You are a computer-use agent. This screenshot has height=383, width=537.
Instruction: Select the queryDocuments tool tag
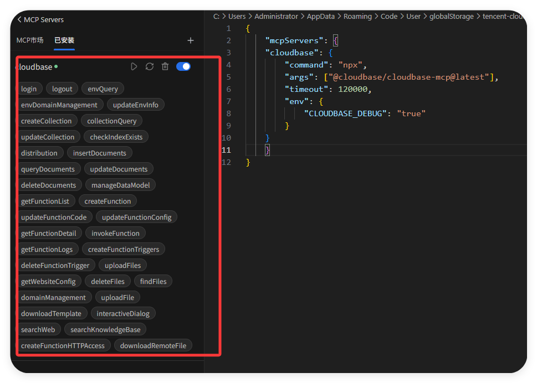(x=49, y=169)
